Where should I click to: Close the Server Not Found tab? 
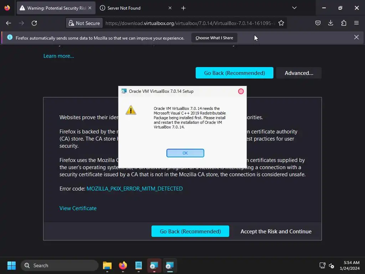pyautogui.click(x=170, y=8)
